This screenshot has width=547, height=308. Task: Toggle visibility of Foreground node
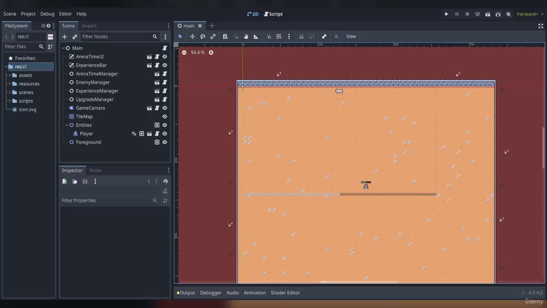click(165, 142)
